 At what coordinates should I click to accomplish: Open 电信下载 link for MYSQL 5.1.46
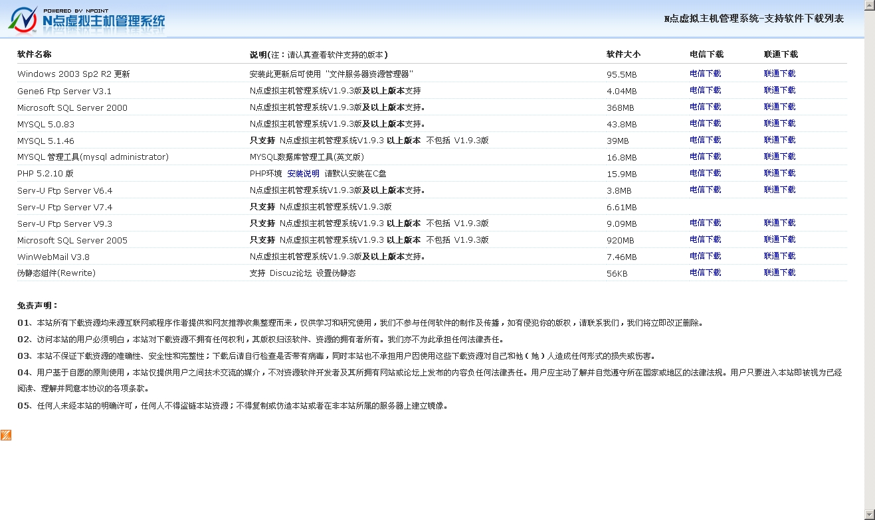[x=705, y=140]
